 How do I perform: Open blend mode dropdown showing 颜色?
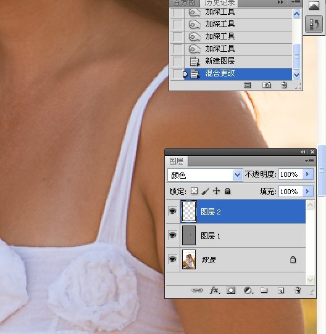click(x=205, y=175)
